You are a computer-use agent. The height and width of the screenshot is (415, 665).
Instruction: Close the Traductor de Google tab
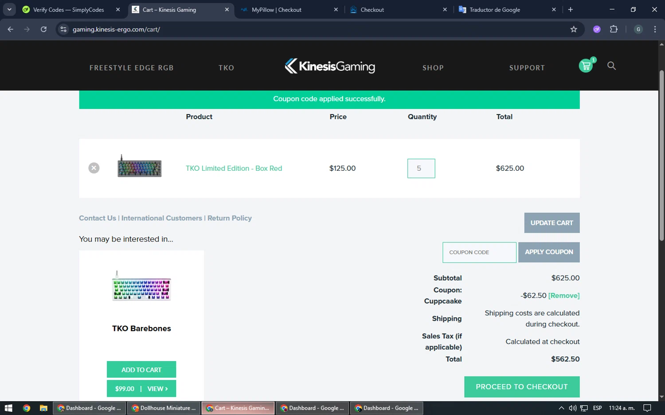click(x=554, y=10)
